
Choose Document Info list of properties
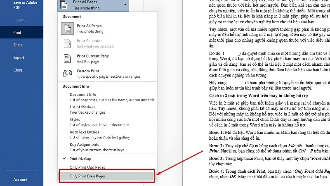point(112,97)
